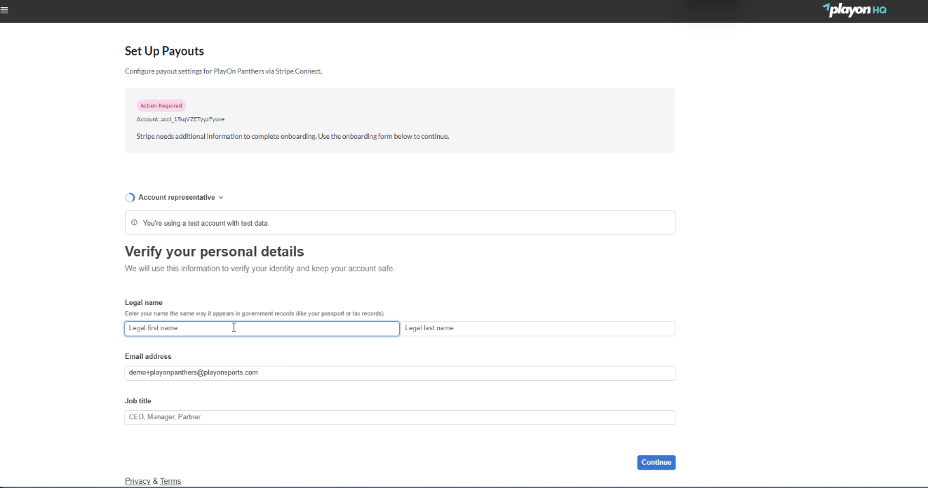Click the Set Up Payouts heading
Viewport: 928px width, 488px height.
tap(164, 51)
